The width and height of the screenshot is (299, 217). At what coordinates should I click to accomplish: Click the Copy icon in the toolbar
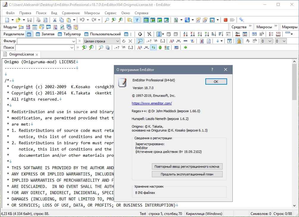62,20
